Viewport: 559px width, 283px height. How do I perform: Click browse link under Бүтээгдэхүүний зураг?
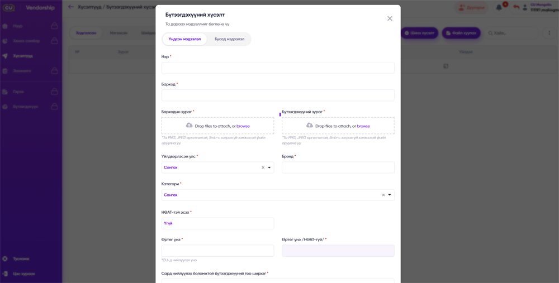coord(363,126)
